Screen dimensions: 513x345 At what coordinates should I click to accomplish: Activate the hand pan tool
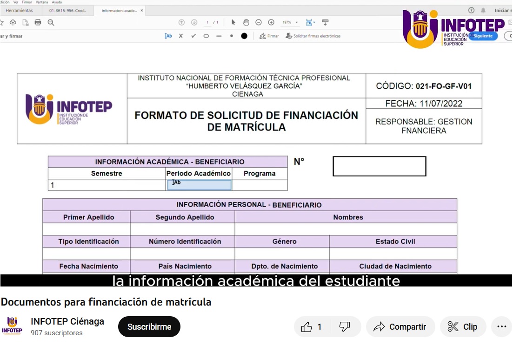click(246, 22)
